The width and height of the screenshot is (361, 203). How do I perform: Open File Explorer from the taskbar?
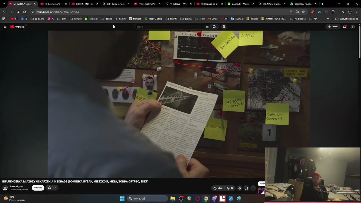(x=173, y=198)
